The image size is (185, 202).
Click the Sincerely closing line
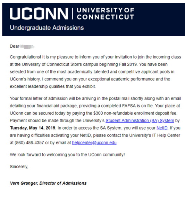[19, 167]
